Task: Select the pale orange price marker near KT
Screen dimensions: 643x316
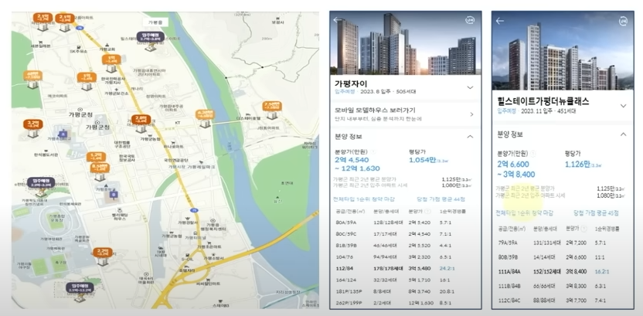Action: click(x=205, y=118)
